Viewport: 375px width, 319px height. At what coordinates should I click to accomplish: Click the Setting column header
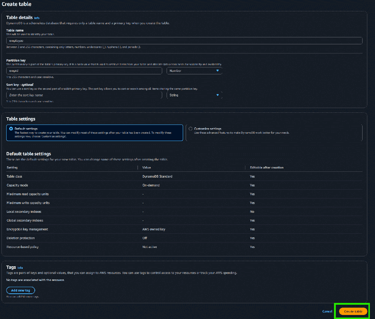coord(12,168)
